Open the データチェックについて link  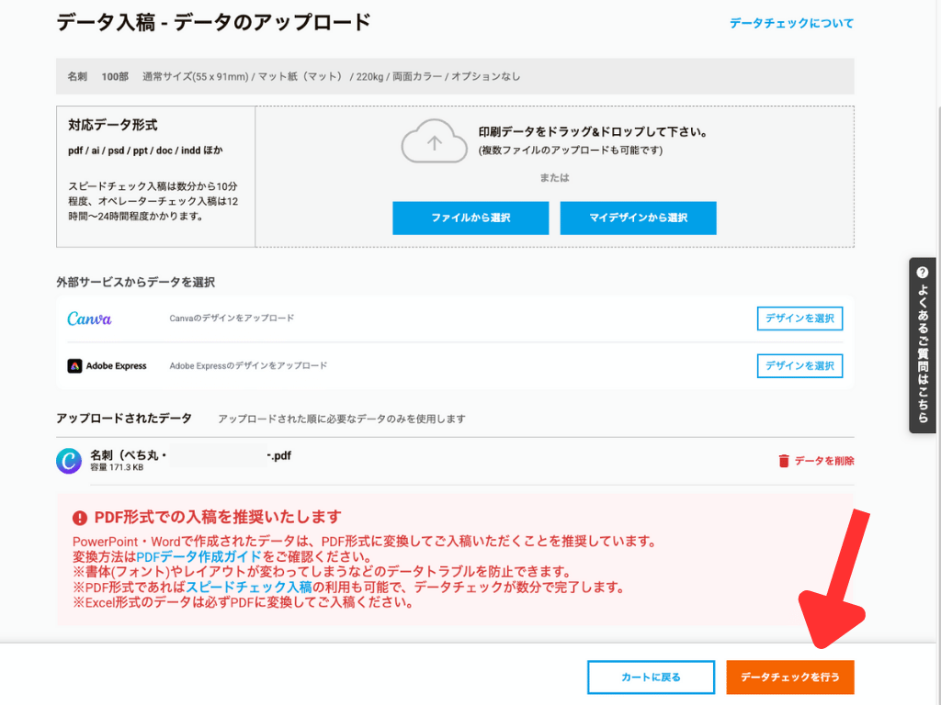(x=791, y=22)
